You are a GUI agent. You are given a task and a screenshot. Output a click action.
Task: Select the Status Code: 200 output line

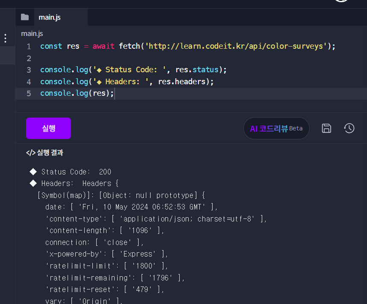[71, 172]
